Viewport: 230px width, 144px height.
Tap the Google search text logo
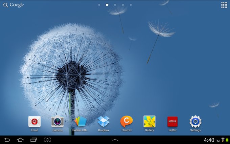click(17, 5)
